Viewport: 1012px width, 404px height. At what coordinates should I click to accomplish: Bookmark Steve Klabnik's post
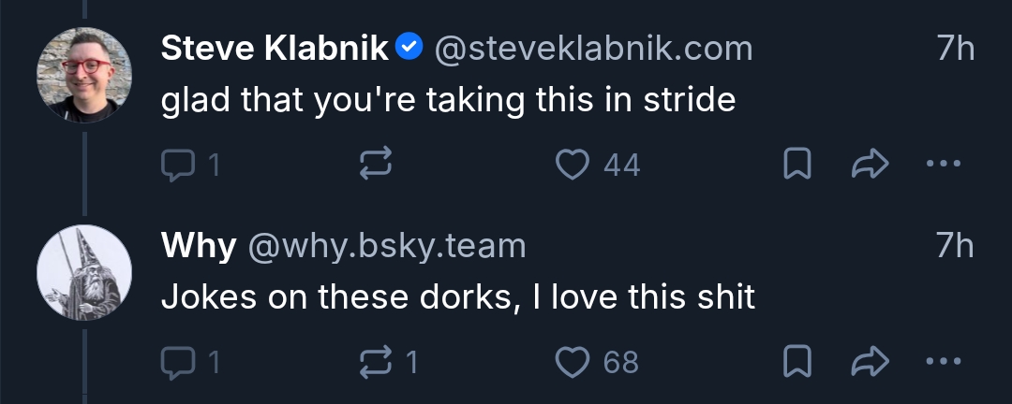click(x=796, y=166)
